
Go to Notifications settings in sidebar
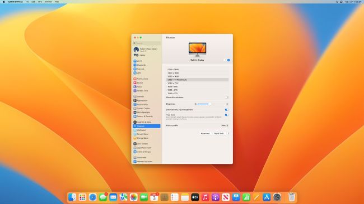click(147, 79)
